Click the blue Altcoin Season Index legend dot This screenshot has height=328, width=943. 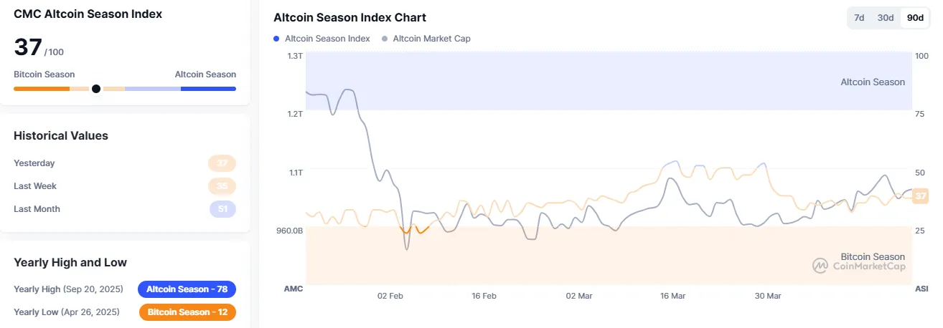[277, 39]
